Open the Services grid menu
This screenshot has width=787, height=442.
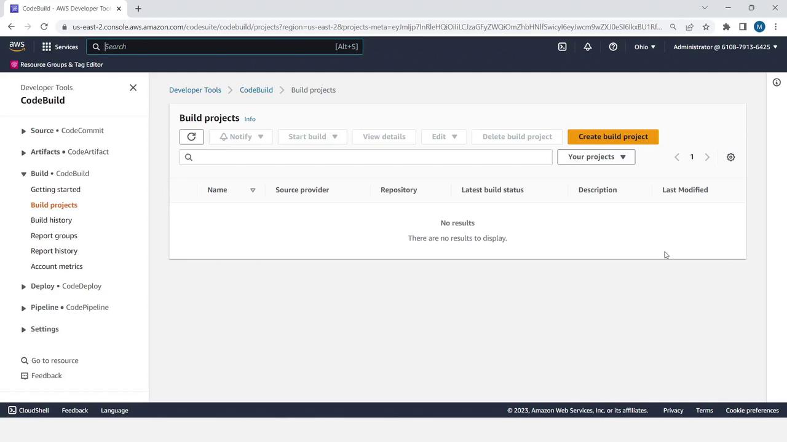(x=60, y=47)
